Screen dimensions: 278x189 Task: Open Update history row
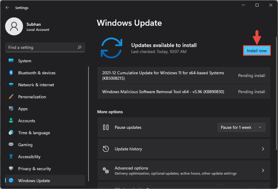[184, 149]
